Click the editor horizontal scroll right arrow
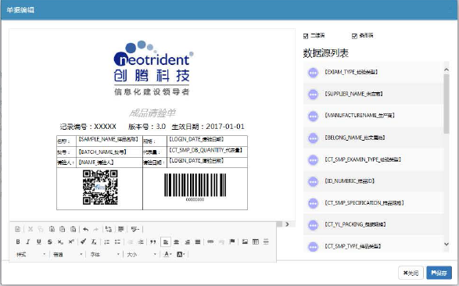Viewport: 459px width, 286px height. click(287, 224)
